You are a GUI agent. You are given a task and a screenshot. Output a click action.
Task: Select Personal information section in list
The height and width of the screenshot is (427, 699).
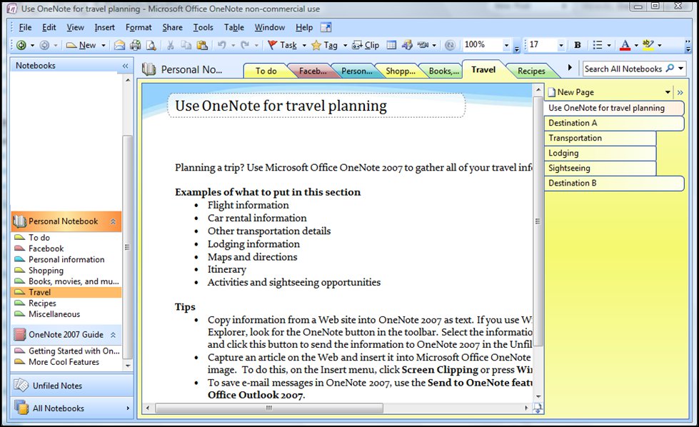coord(66,259)
